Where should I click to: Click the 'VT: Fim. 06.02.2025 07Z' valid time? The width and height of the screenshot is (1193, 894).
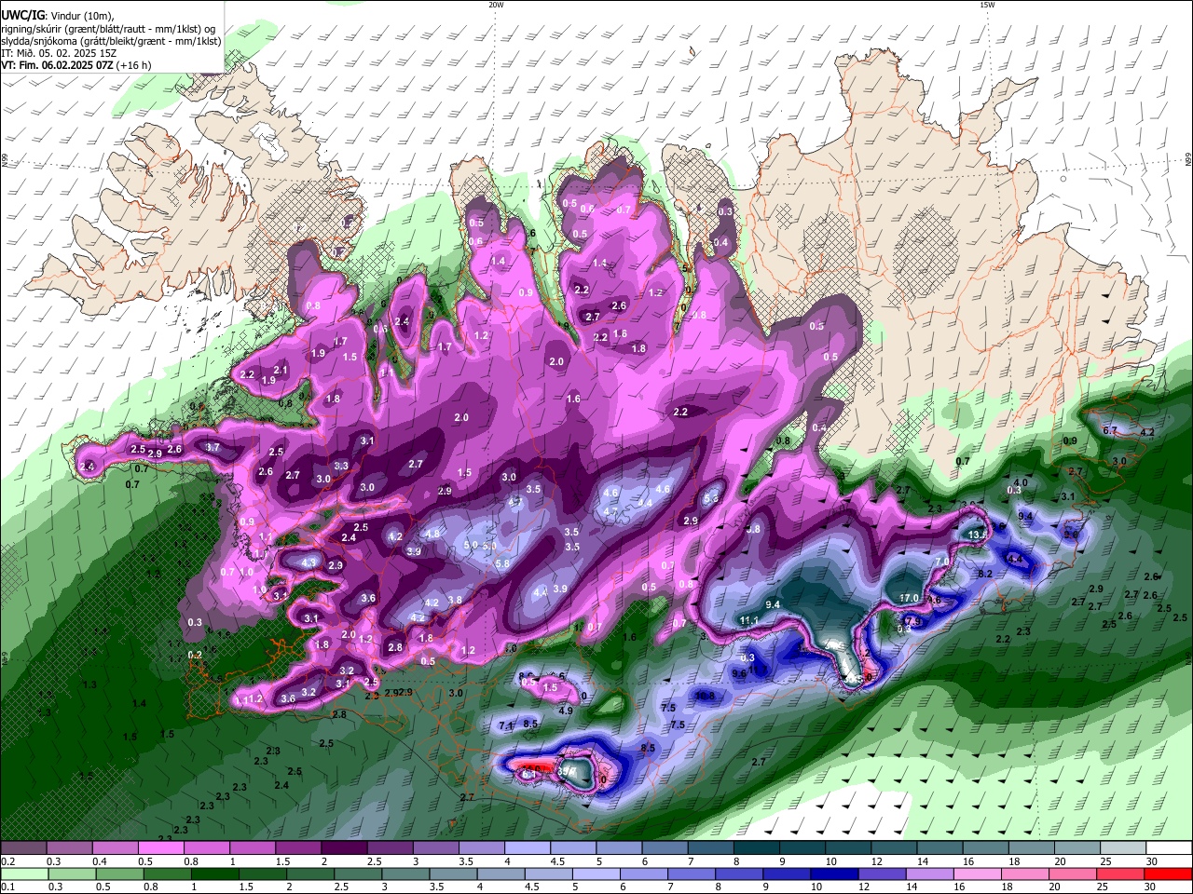[x=57, y=65]
